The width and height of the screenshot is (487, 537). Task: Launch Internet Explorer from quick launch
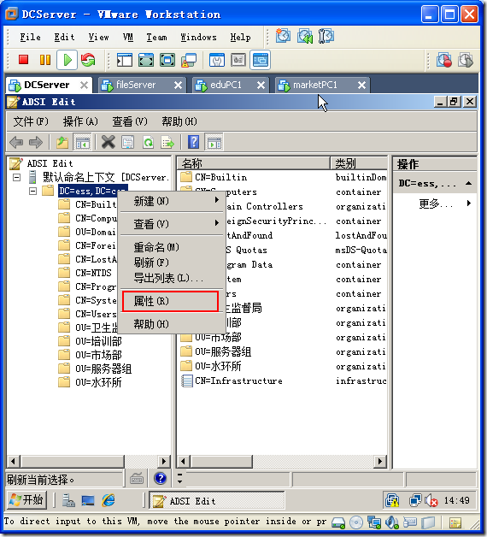(109, 501)
